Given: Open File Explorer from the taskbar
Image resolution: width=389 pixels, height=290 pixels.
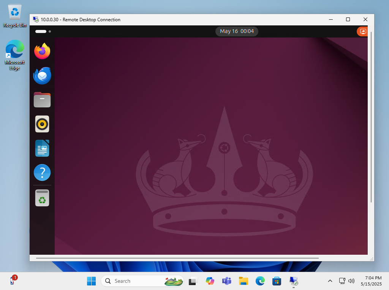Looking at the screenshot, I should 244,281.
